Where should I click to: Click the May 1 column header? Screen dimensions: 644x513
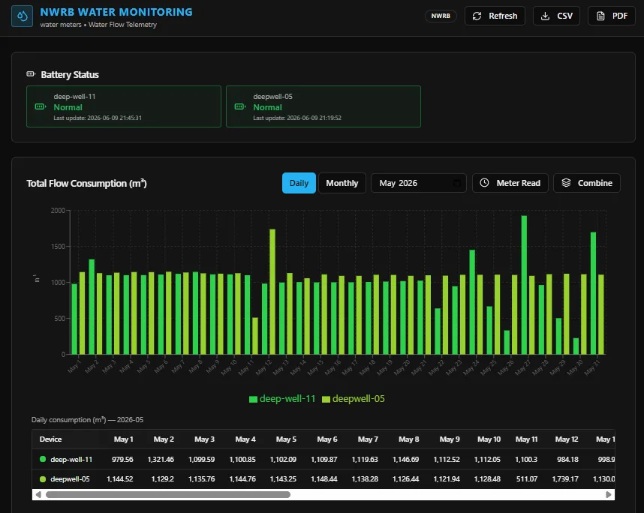coord(123,439)
